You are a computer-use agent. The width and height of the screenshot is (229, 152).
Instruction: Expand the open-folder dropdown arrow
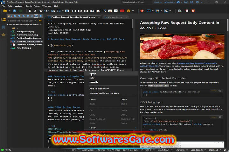coord(10,11)
